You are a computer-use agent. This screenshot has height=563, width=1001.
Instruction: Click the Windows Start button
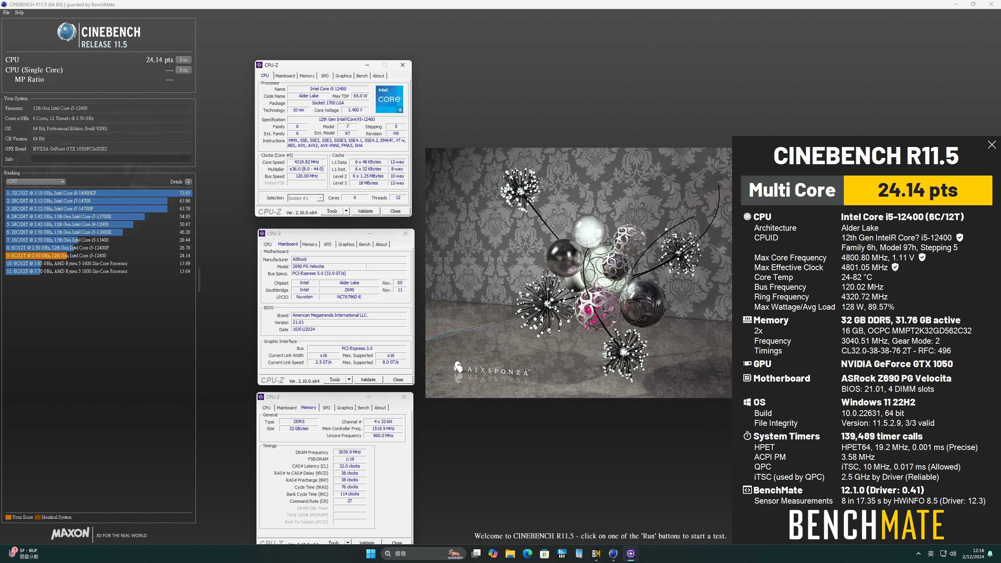coord(371,554)
